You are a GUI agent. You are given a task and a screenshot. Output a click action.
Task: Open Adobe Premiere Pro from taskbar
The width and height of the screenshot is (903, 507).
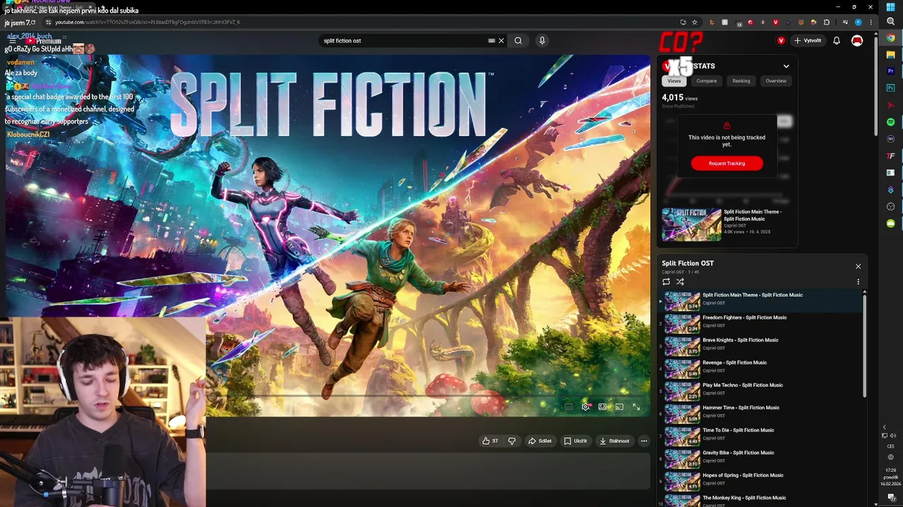point(890,71)
